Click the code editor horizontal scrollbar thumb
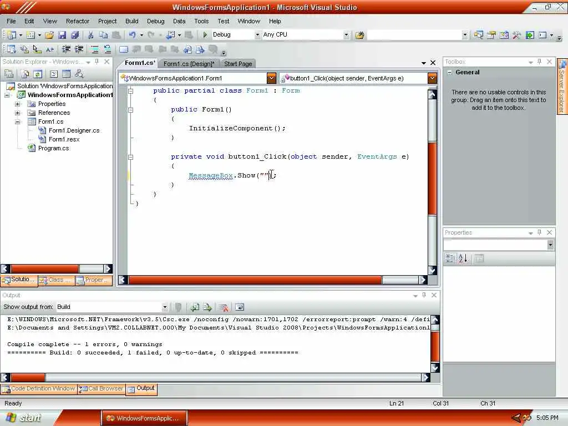 point(255,280)
